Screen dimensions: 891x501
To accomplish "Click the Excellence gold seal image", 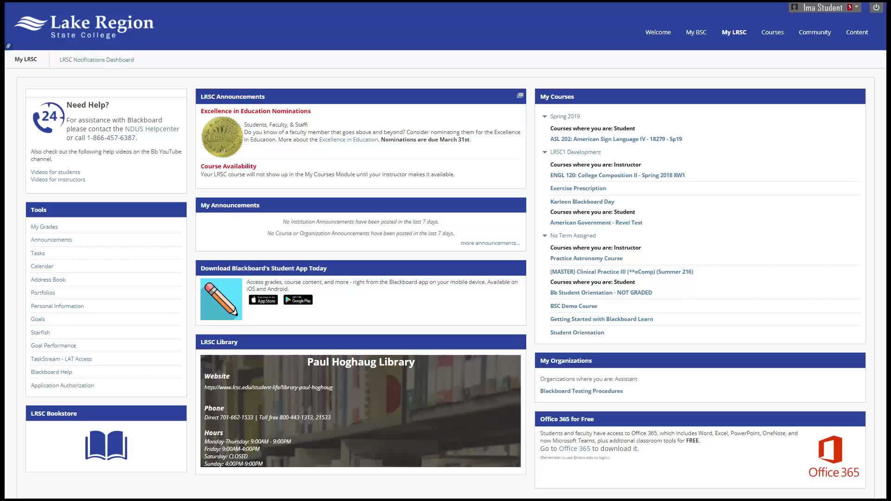I will click(222, 137).
